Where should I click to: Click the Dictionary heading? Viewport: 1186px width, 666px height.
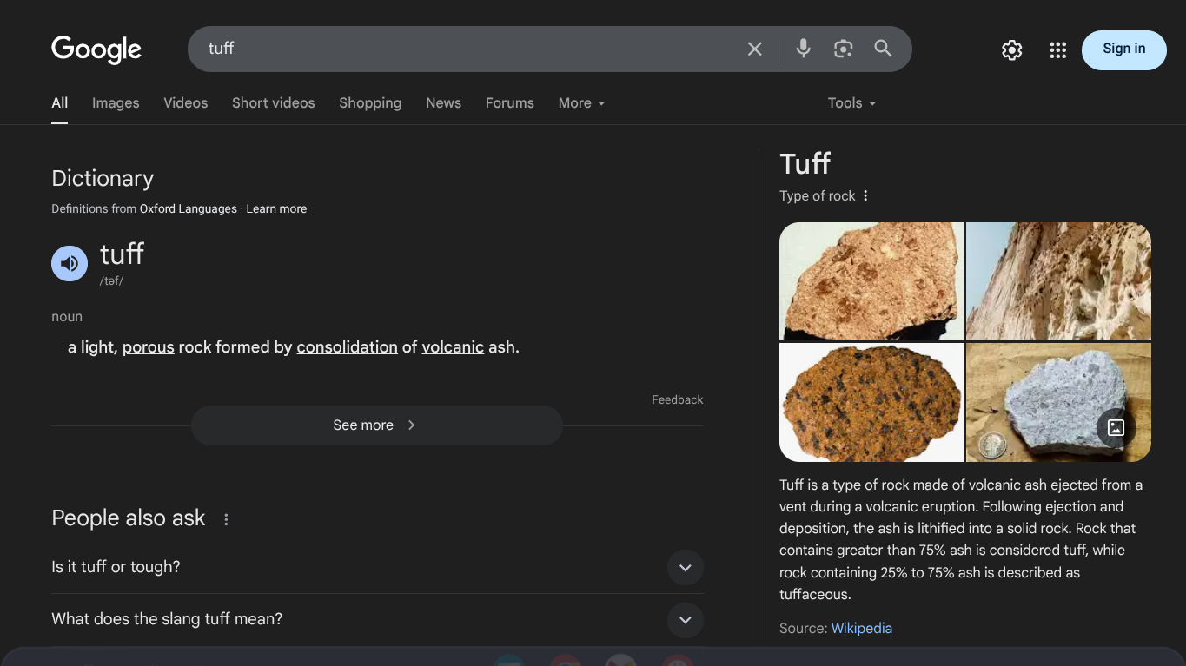click(x=103, y=179)
